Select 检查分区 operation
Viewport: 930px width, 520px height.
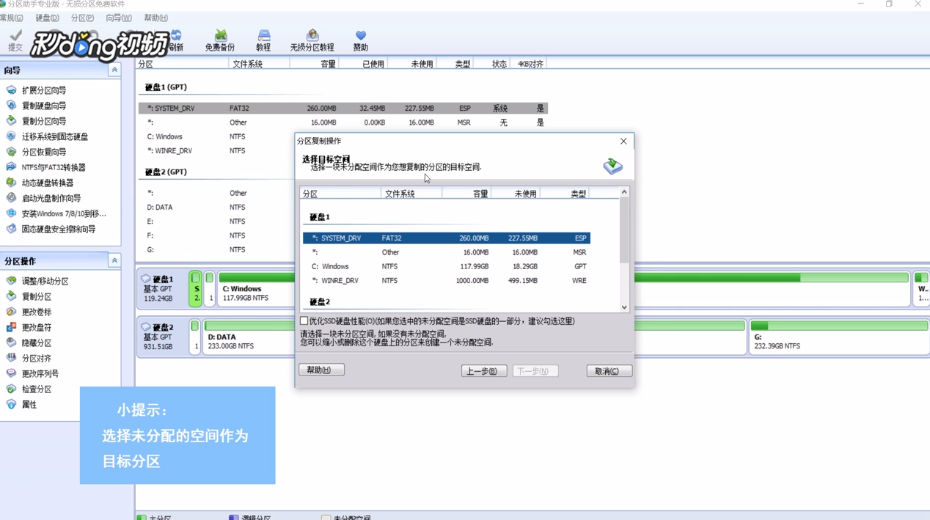pyautogui.click(x=36, y=389)
